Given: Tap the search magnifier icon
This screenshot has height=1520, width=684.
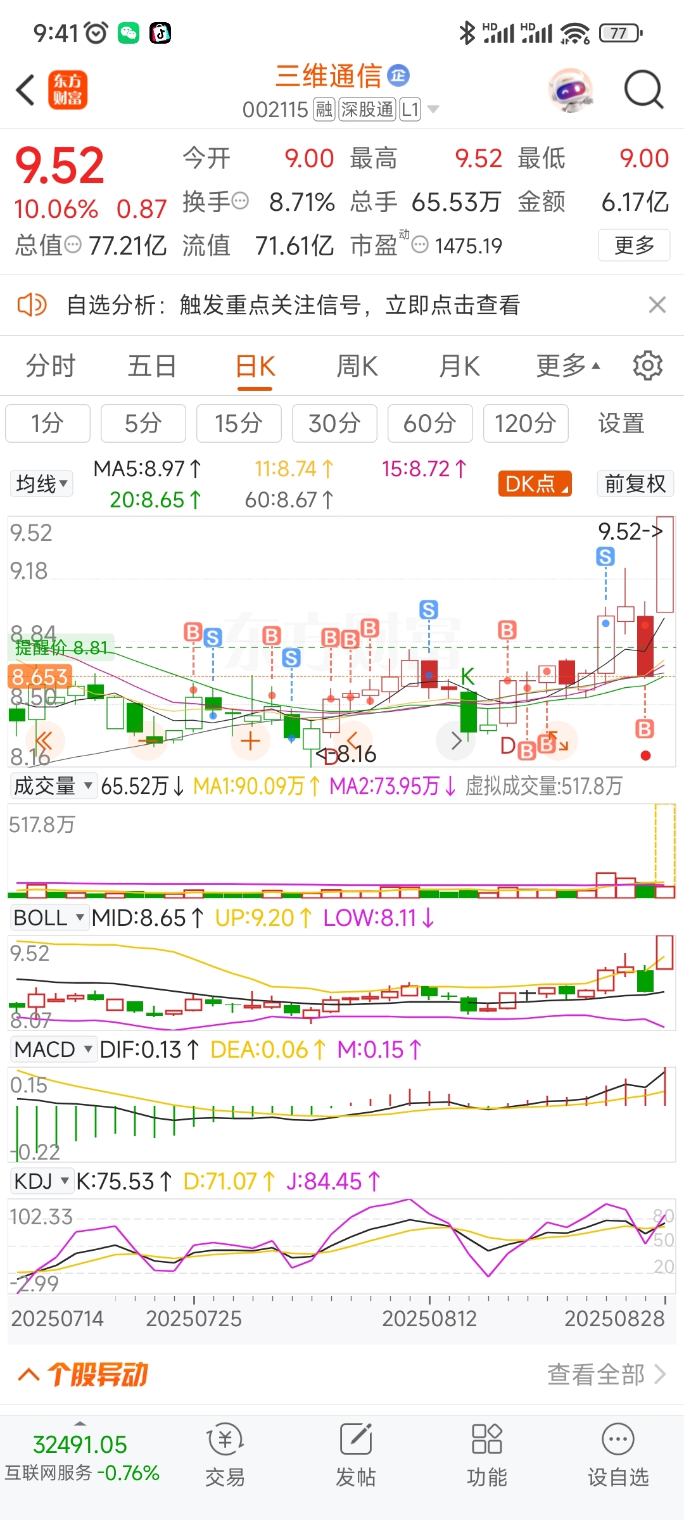Looking at the screenshot, I should [643, 90].
